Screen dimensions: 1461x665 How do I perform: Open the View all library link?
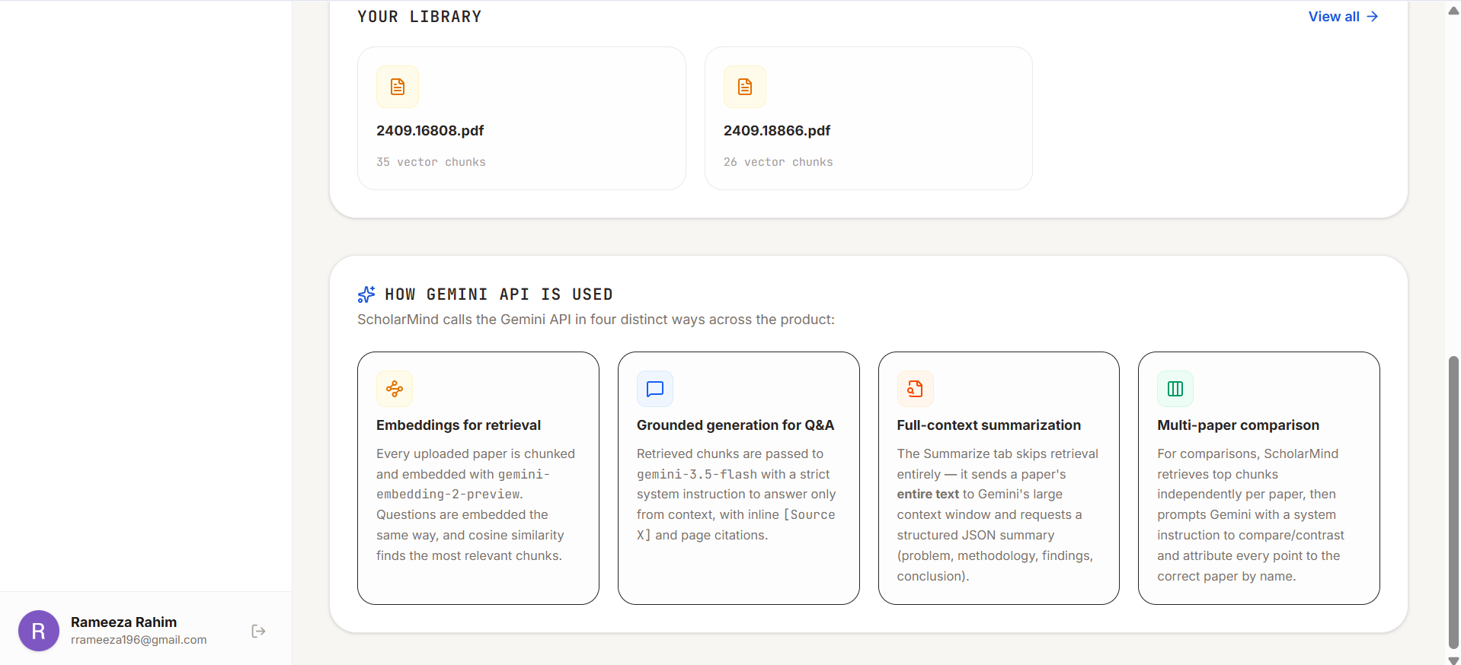[x=1343, y=17]
